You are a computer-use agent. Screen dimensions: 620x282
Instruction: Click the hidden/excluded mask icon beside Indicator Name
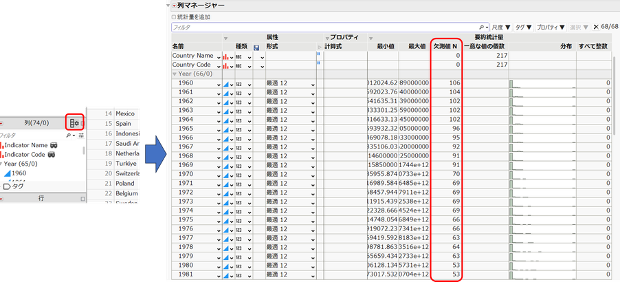pyautogui.click(x=54, y=145)
